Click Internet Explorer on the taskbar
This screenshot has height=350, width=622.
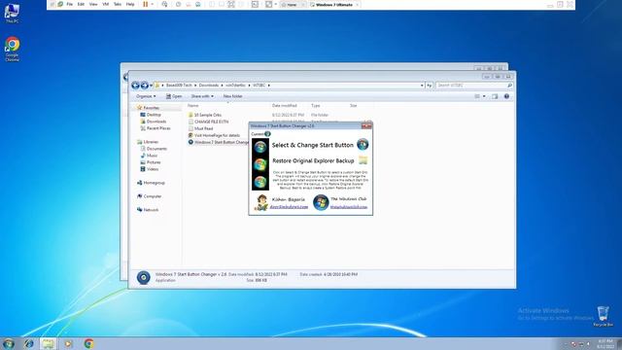[x=28, y=343]
